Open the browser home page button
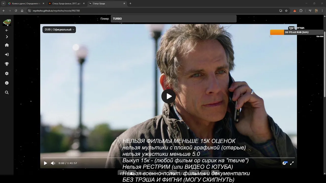Screen dimensions: 326x183 [x=22, y=11]
